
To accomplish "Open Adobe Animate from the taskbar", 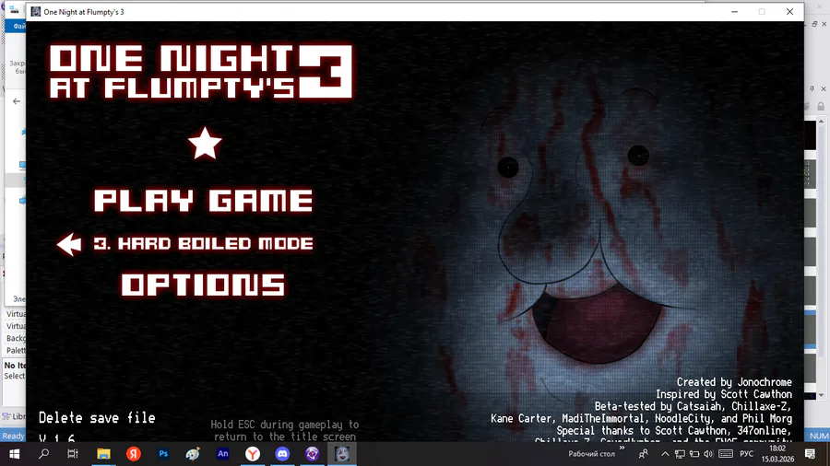I will tap(223, 454).
